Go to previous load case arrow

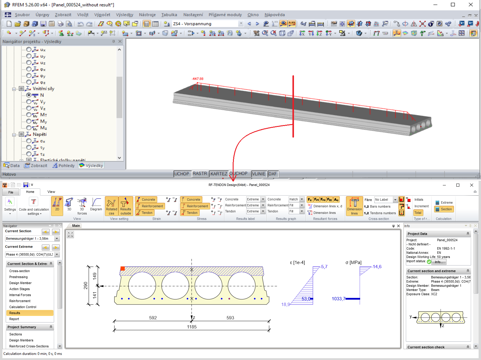click(249, 24)
